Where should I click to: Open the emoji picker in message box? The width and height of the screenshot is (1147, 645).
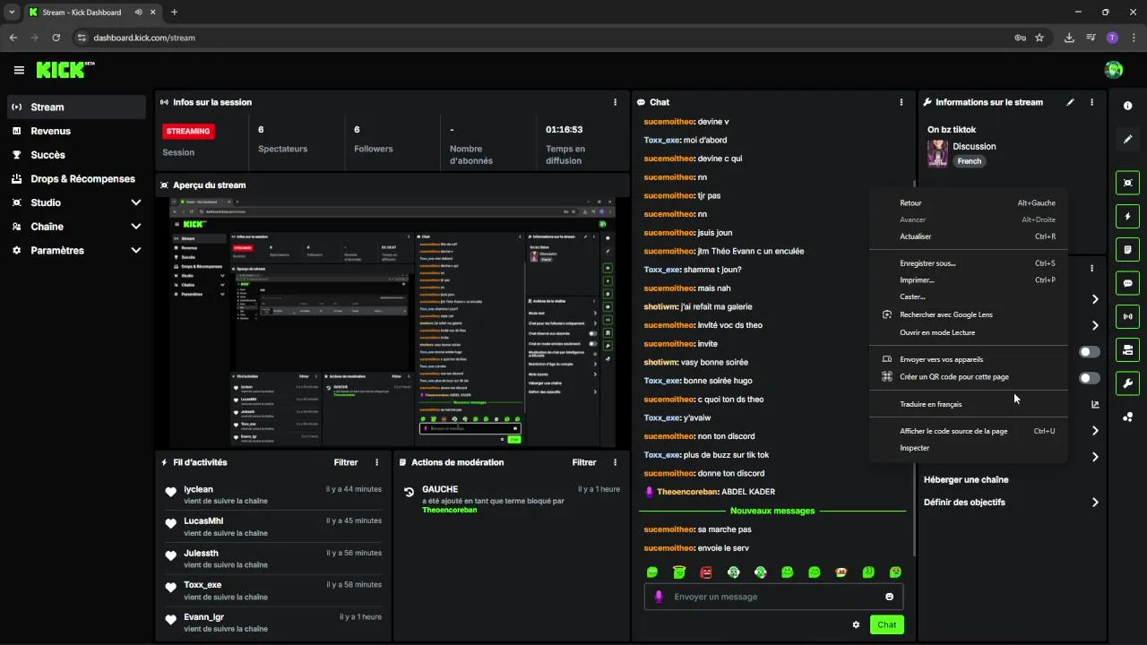(889, 597)
